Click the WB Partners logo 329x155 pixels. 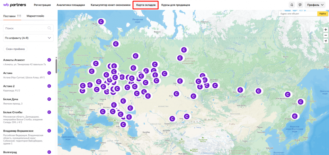pyautogui.click(x=15, y=5)
